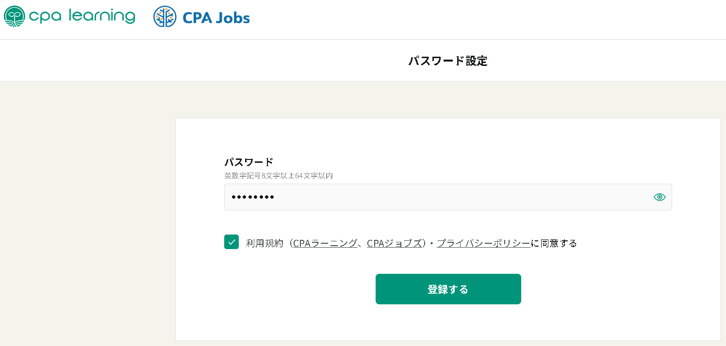Open the CPAジョブズ terms link
Screen dimensions: 726x346
(x=394, y=243)
